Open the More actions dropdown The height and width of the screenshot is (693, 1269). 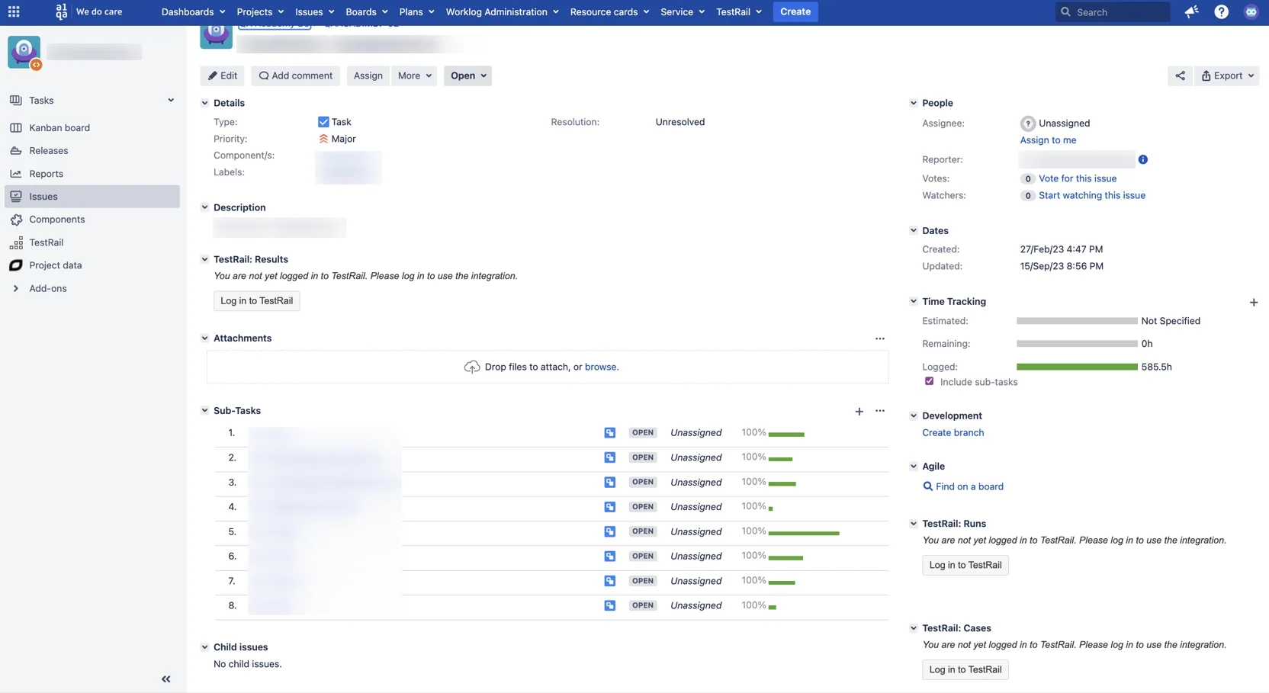pyautogui.click(x=414, y=75)
